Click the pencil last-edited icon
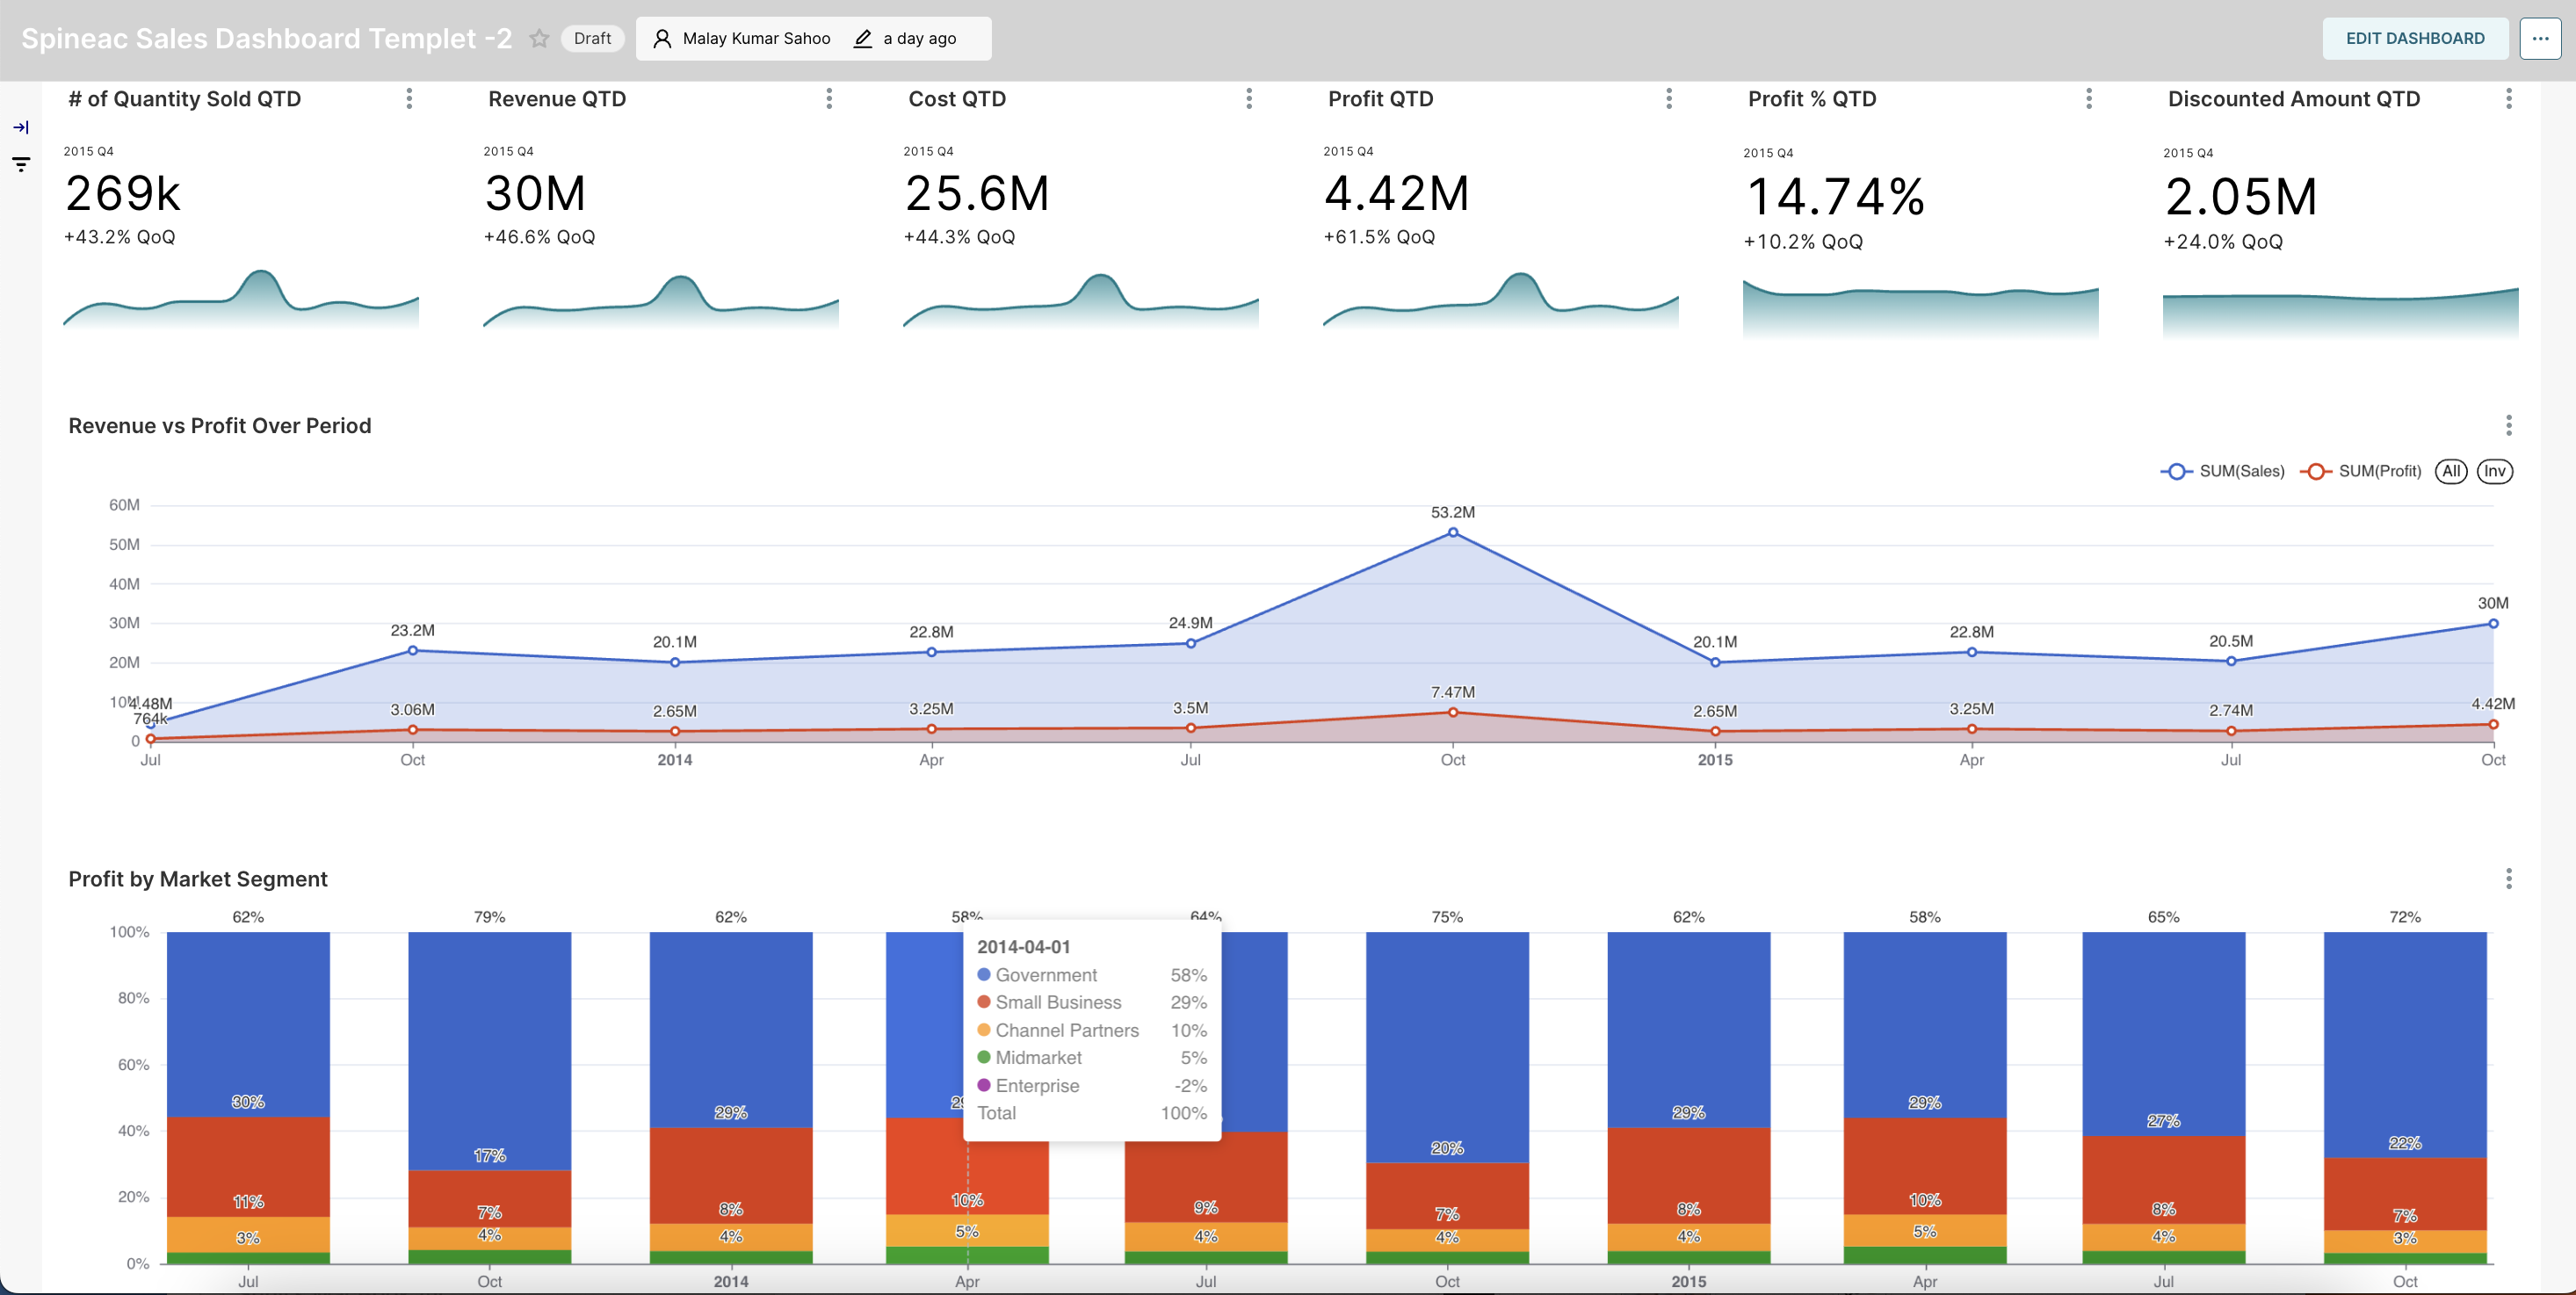 862,38
